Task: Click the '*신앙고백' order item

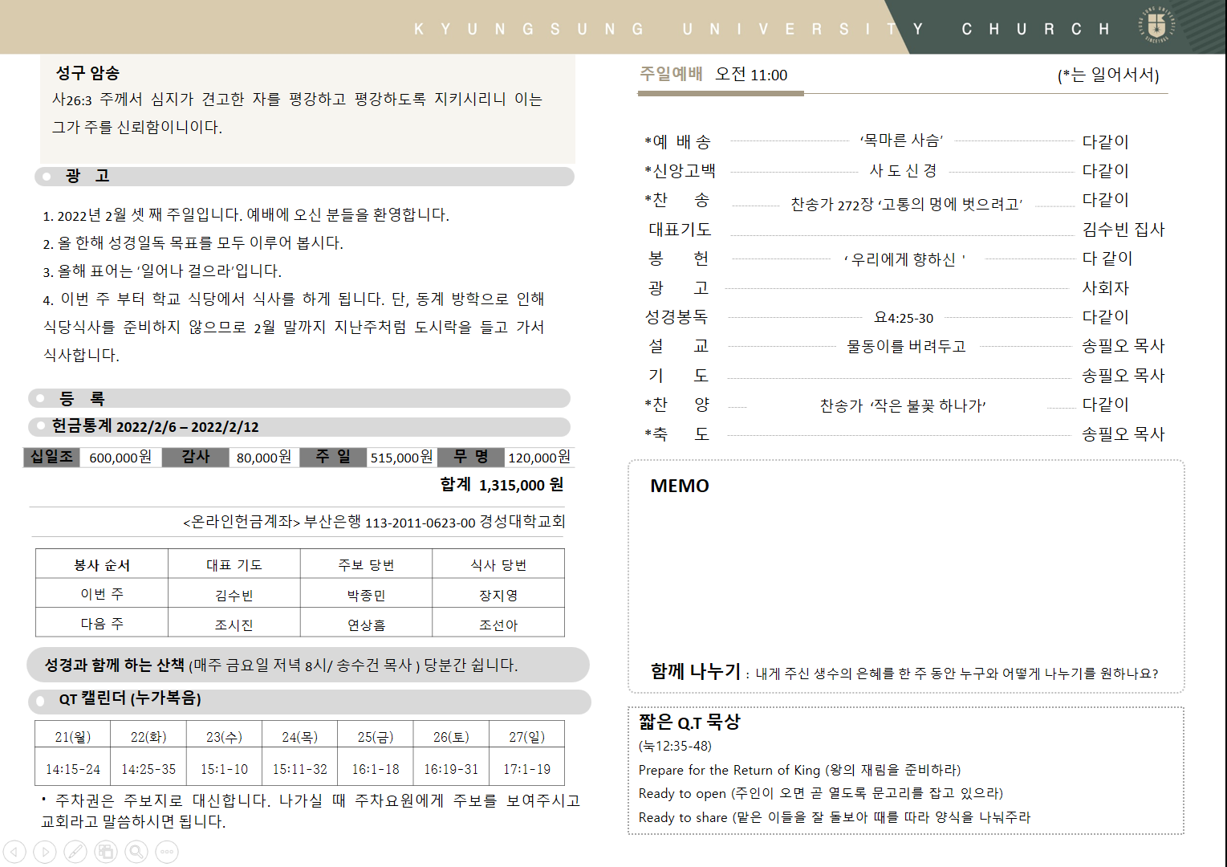Action: click(x=681, y=170)
